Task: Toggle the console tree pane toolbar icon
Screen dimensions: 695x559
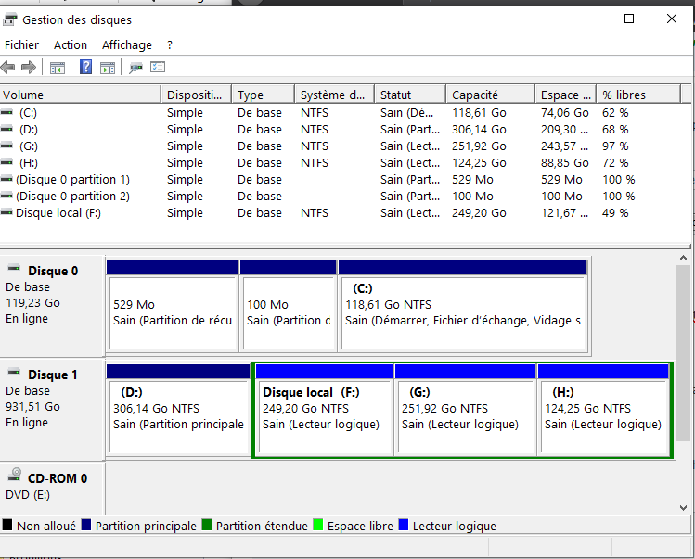Action: pyautogui.click(x=58, y=68)
